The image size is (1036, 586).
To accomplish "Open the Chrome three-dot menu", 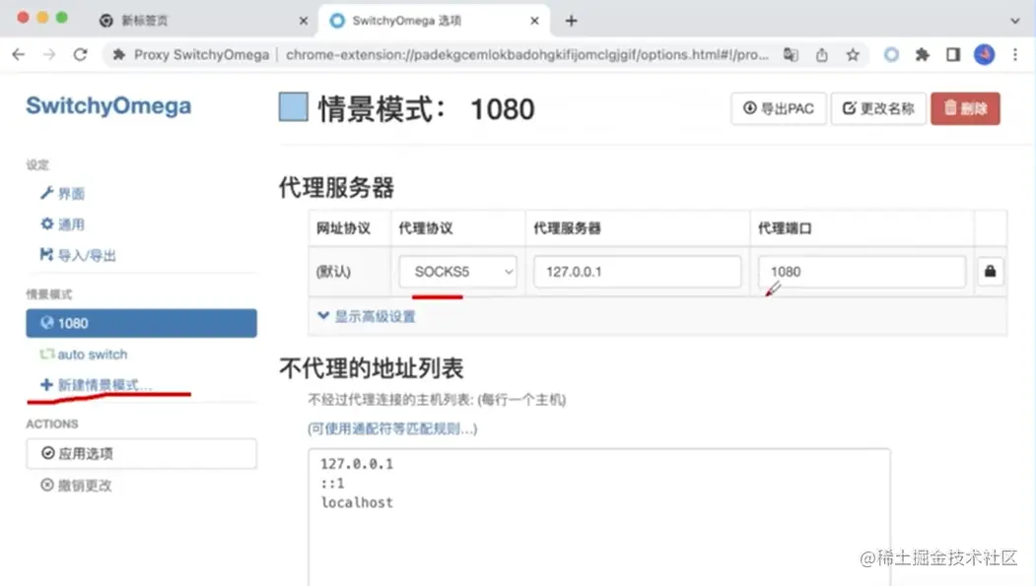I will tap(1015, 55).
